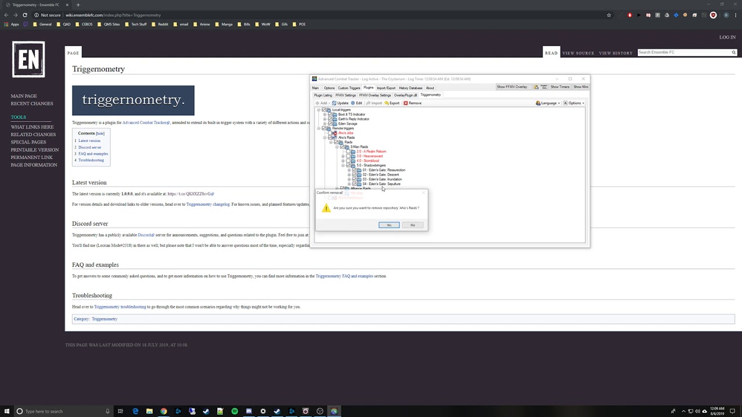Open Task View on the taskbar
Screen dimensions: 742x417
click(x=121, y=411)
